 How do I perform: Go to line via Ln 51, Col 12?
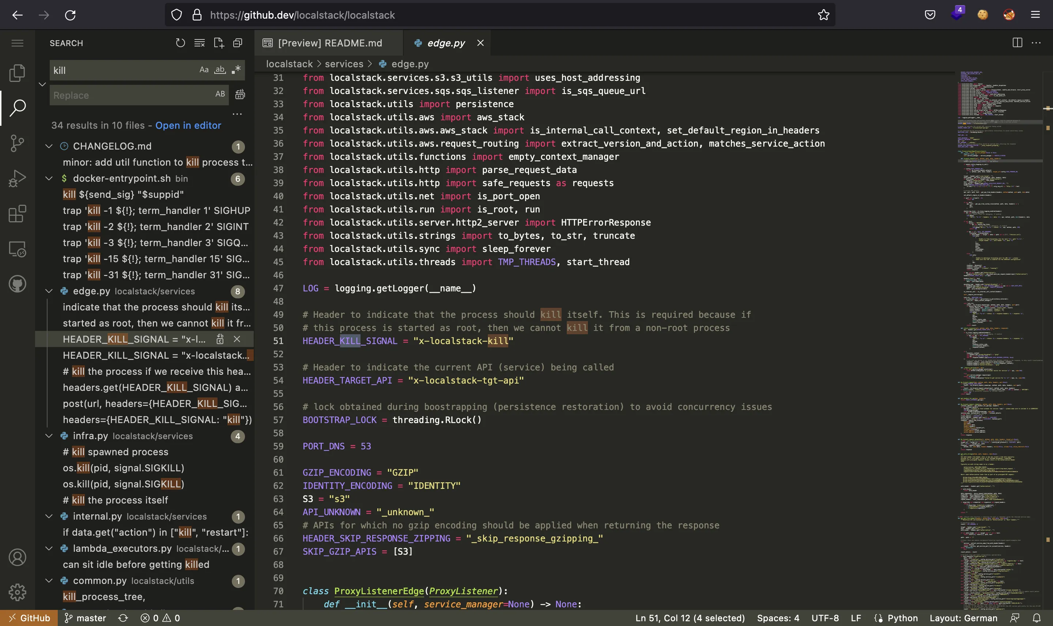[690, 618]
